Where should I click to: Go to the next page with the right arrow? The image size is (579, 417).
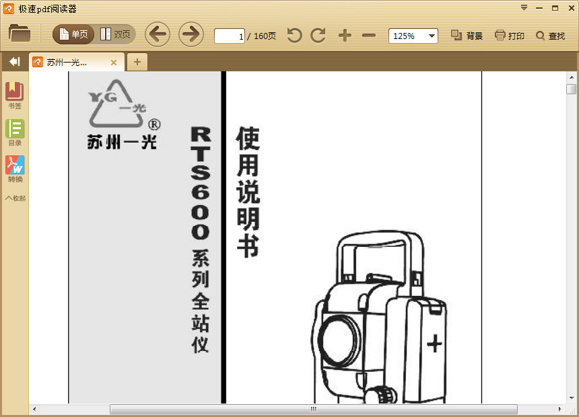tap(191, 35)
